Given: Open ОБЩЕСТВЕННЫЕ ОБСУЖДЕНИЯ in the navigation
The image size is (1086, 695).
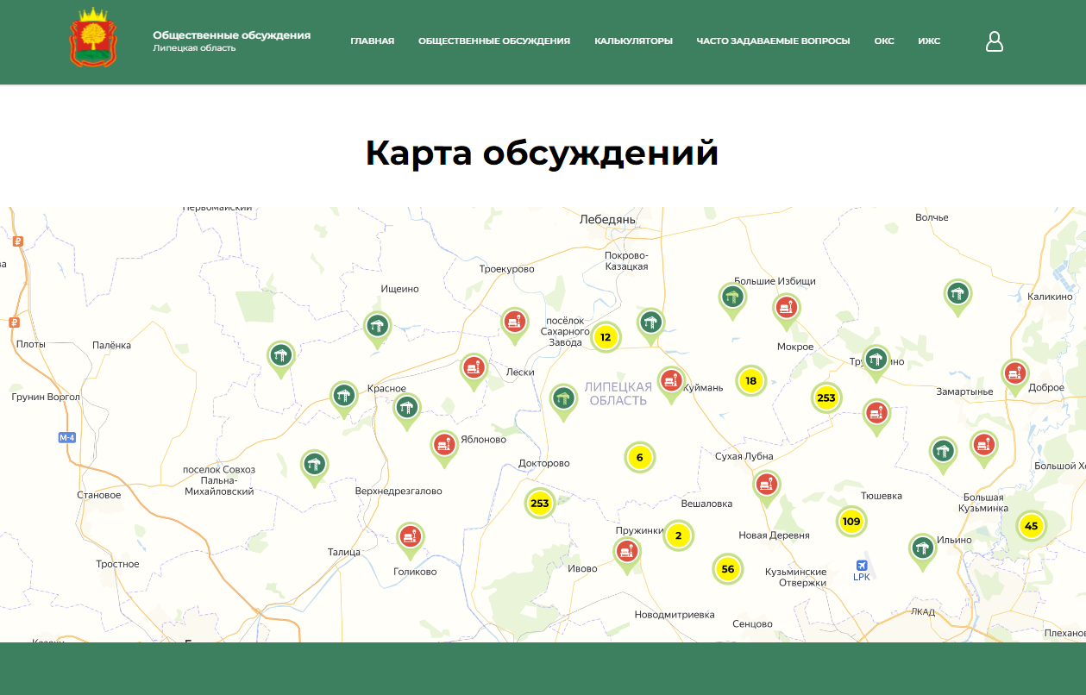Looking at the screenshot, I should 494,41.
